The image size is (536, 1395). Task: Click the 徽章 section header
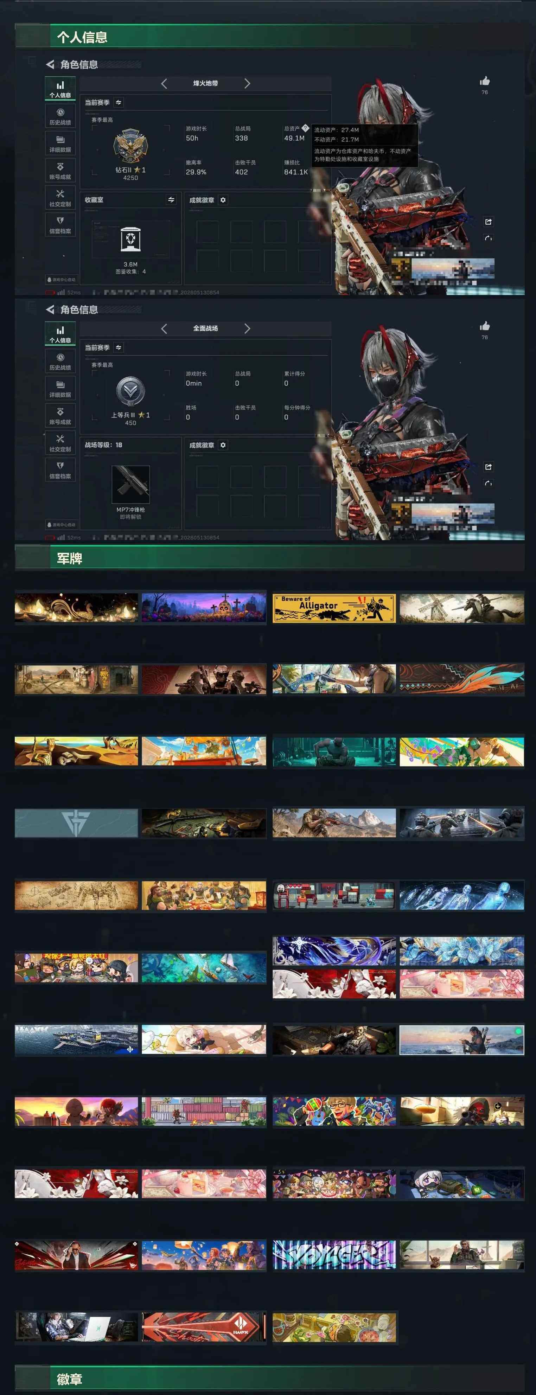click(x=270, y=1378)
